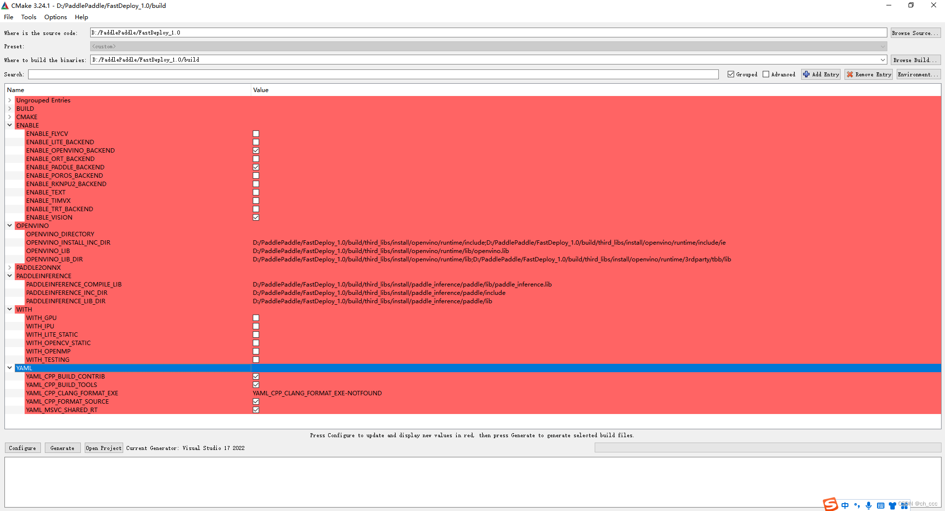Uncheck the ENABLE_VISION option
This screenshot has height=511, width=945.
(256, 218)
